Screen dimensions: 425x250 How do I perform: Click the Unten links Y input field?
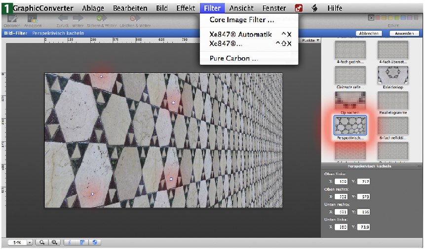coord(364,226)
